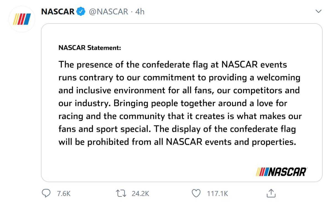Open the share tweet icon

[271, 193]
